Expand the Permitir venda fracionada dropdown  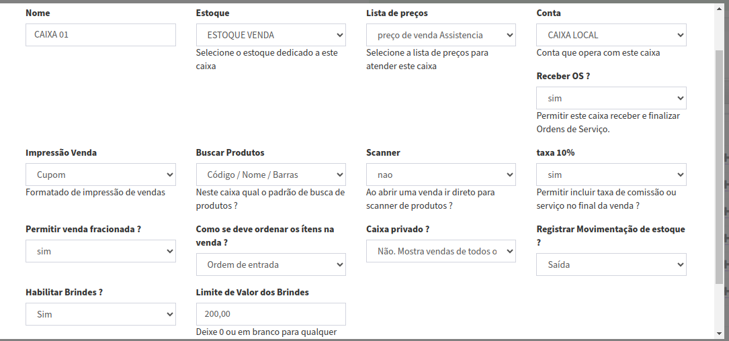[x=101, y=251]
